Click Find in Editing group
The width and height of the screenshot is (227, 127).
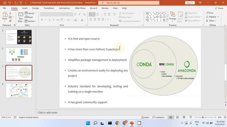click(210, 13)
